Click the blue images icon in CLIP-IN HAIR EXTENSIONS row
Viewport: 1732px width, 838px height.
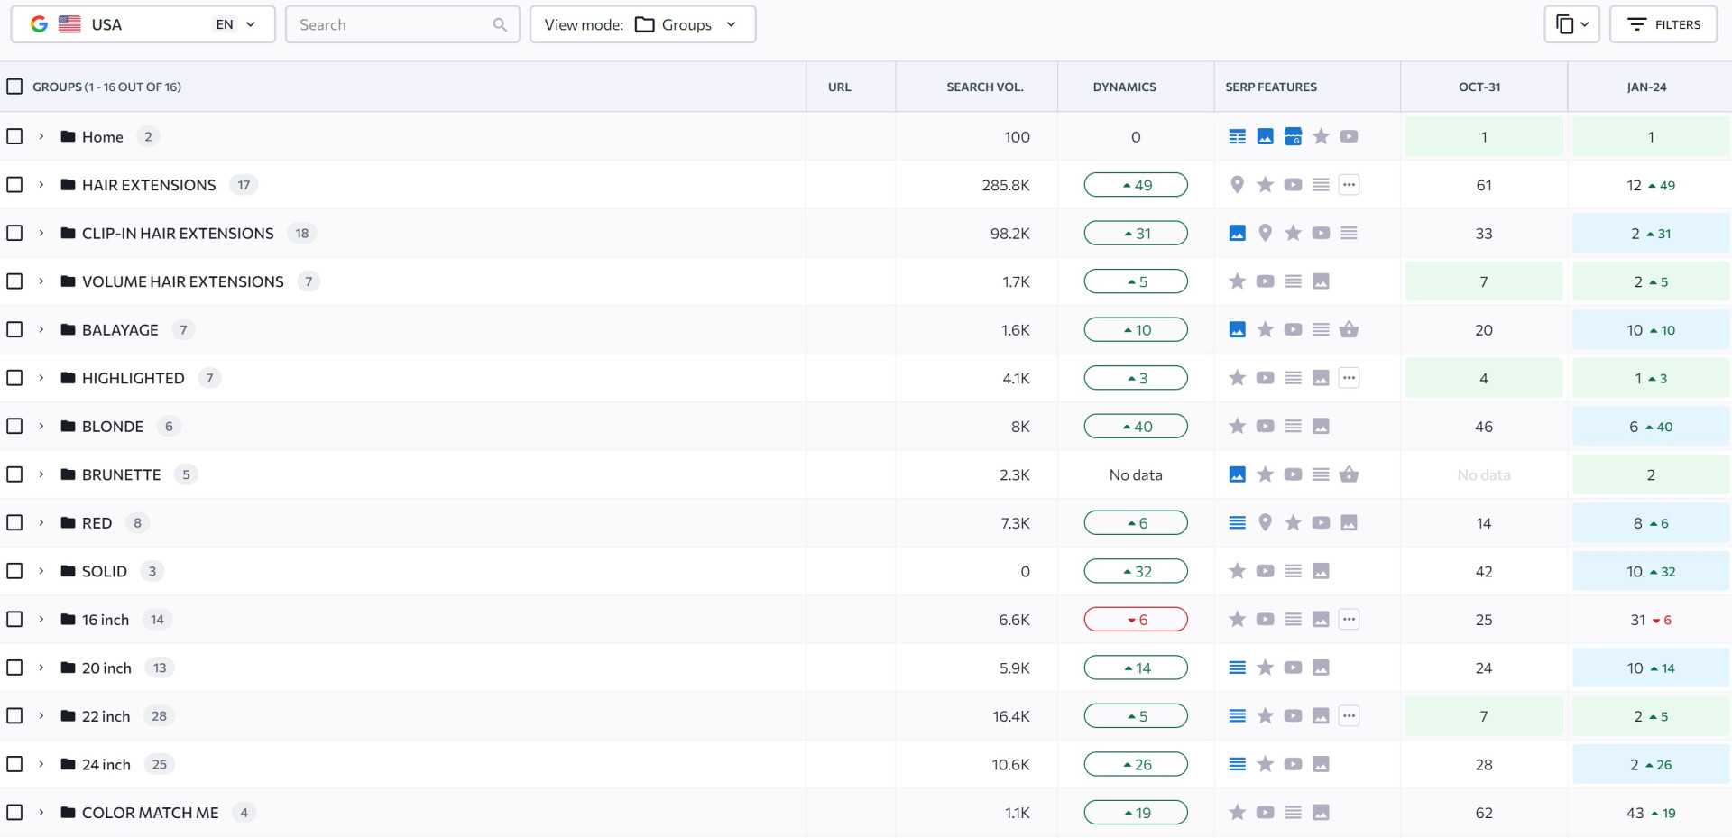1238,234
